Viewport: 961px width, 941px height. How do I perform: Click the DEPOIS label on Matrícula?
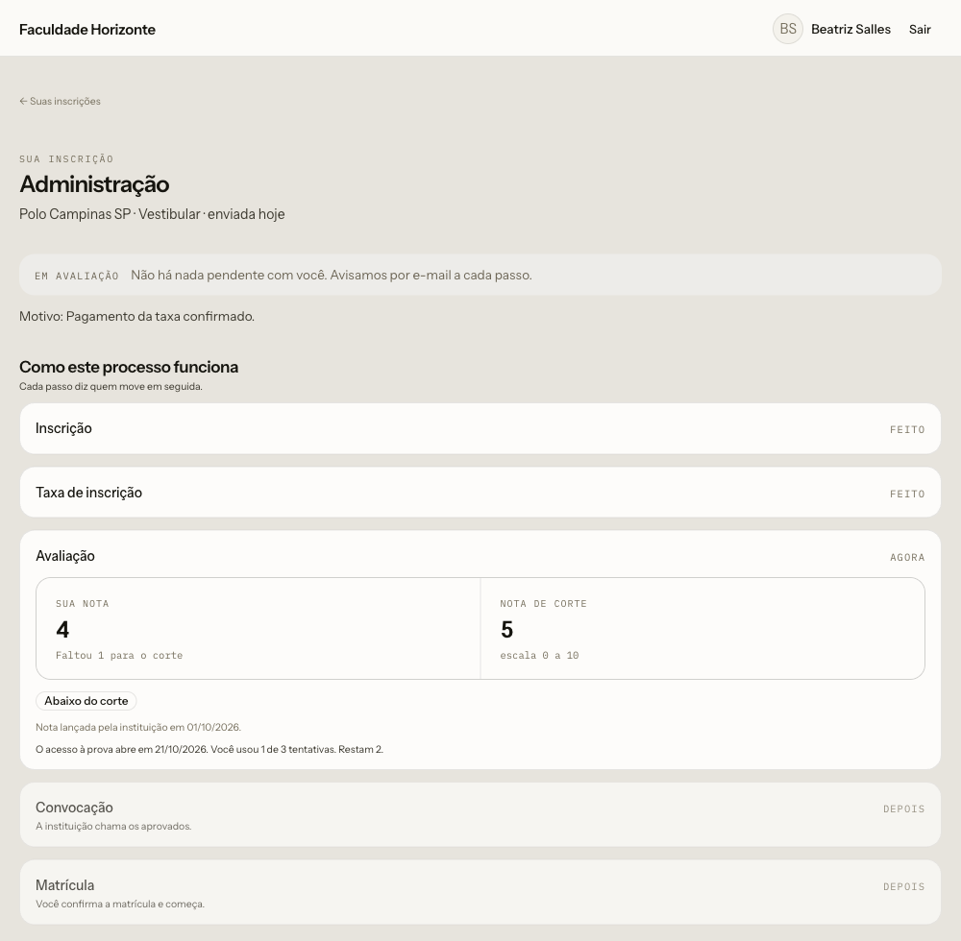(904, 886)
